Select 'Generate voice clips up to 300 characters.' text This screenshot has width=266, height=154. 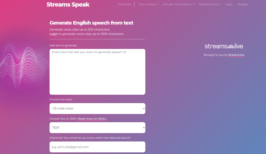pyautogui.click(x=80, y=29)
